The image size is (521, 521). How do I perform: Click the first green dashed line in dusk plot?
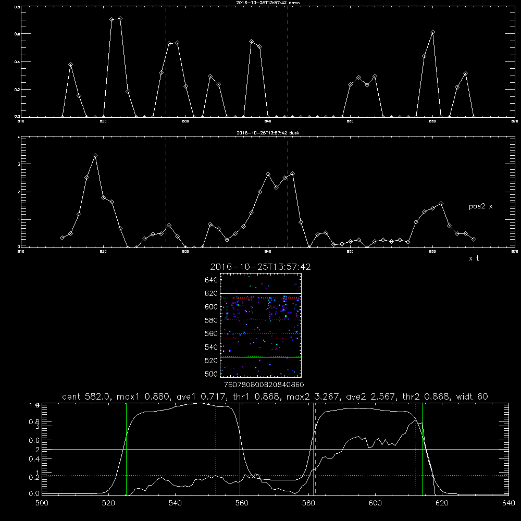point(166,192)
